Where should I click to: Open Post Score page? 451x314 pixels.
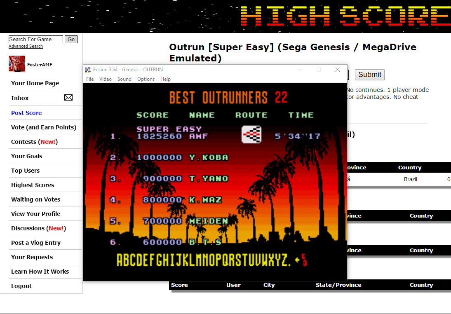pyautogui.click(x=26, y=113)
